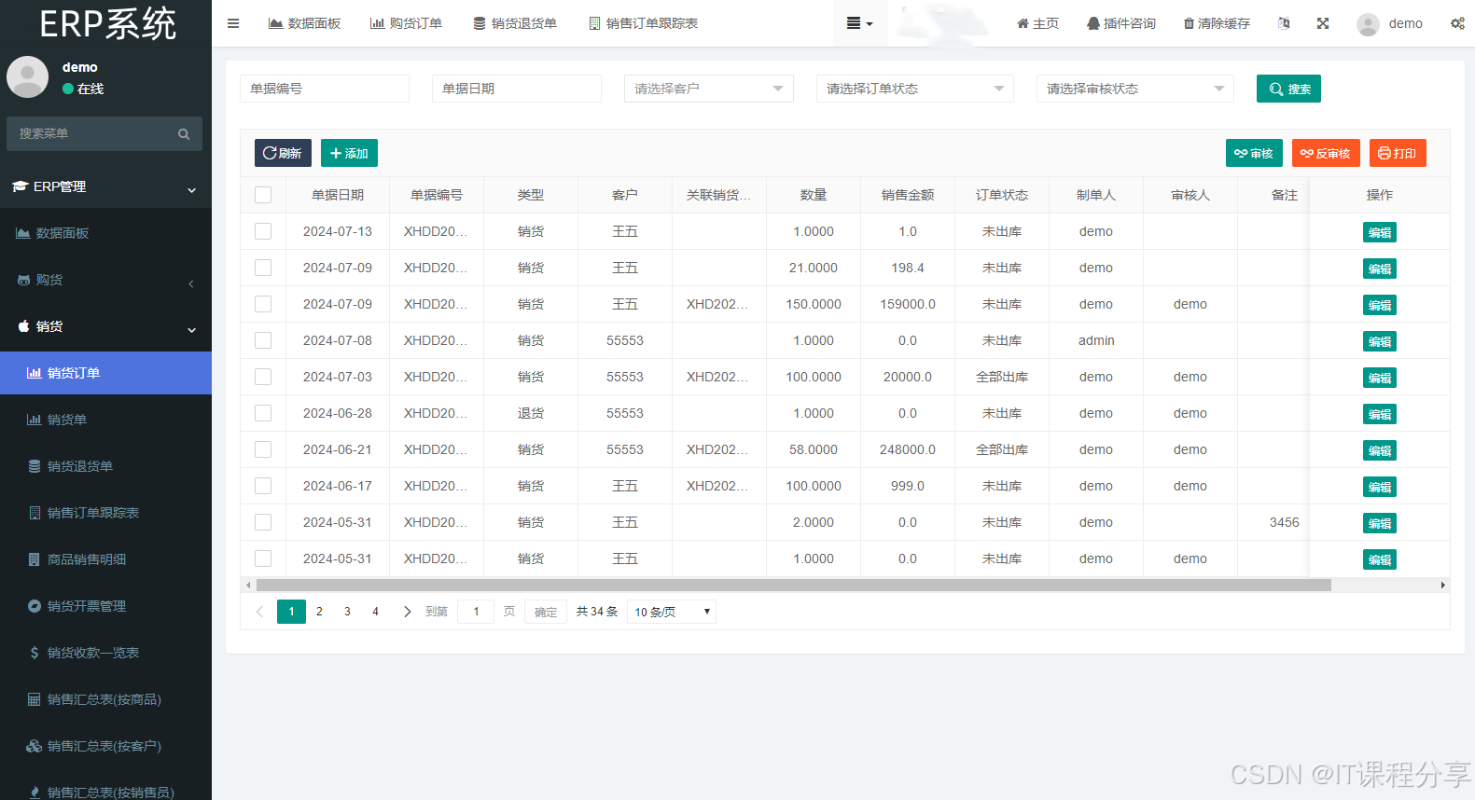Open the settings gears icon at top right
Screen dimensions: 1475x800
click(1457, 23)
